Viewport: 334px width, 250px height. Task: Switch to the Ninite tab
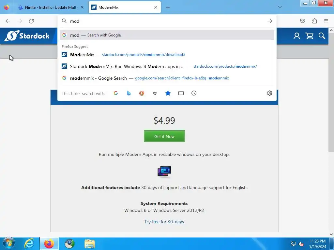point(48,7)
